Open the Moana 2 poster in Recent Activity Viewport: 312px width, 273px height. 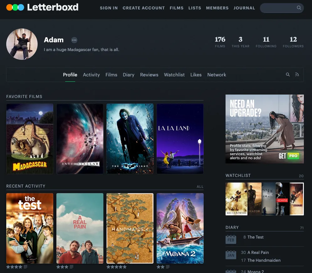[180, 228]
